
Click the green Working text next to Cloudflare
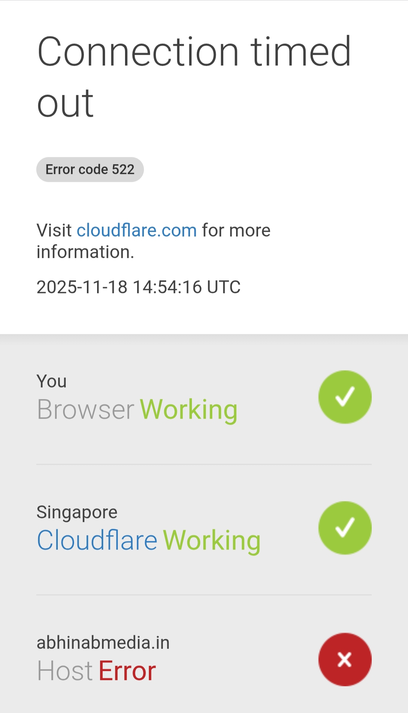click(x=212, y=541)
